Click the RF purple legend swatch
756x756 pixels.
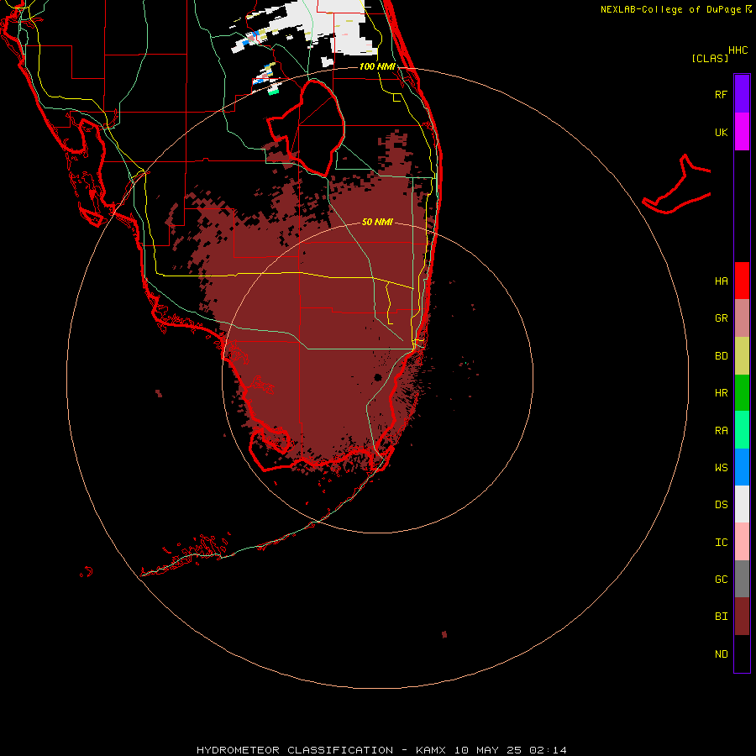pyautogui.click(x=742, y=93)
